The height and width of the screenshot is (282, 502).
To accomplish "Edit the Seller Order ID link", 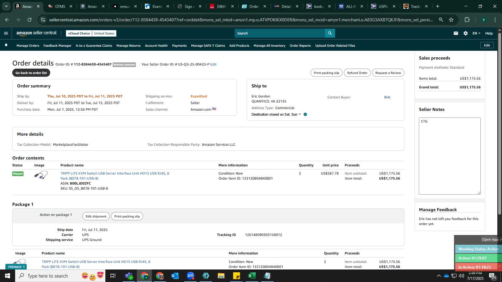I will pyautogui.click(x=213, y=64).
